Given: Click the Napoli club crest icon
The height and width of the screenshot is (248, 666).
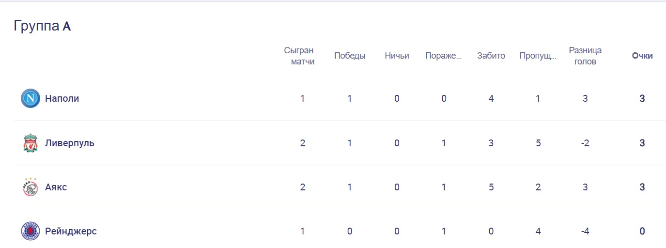Looking at the screenshot, I should coord(30,99).
